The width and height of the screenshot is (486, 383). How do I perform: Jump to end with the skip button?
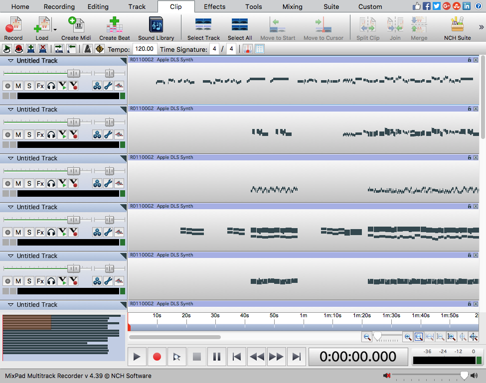coord(297,357)
